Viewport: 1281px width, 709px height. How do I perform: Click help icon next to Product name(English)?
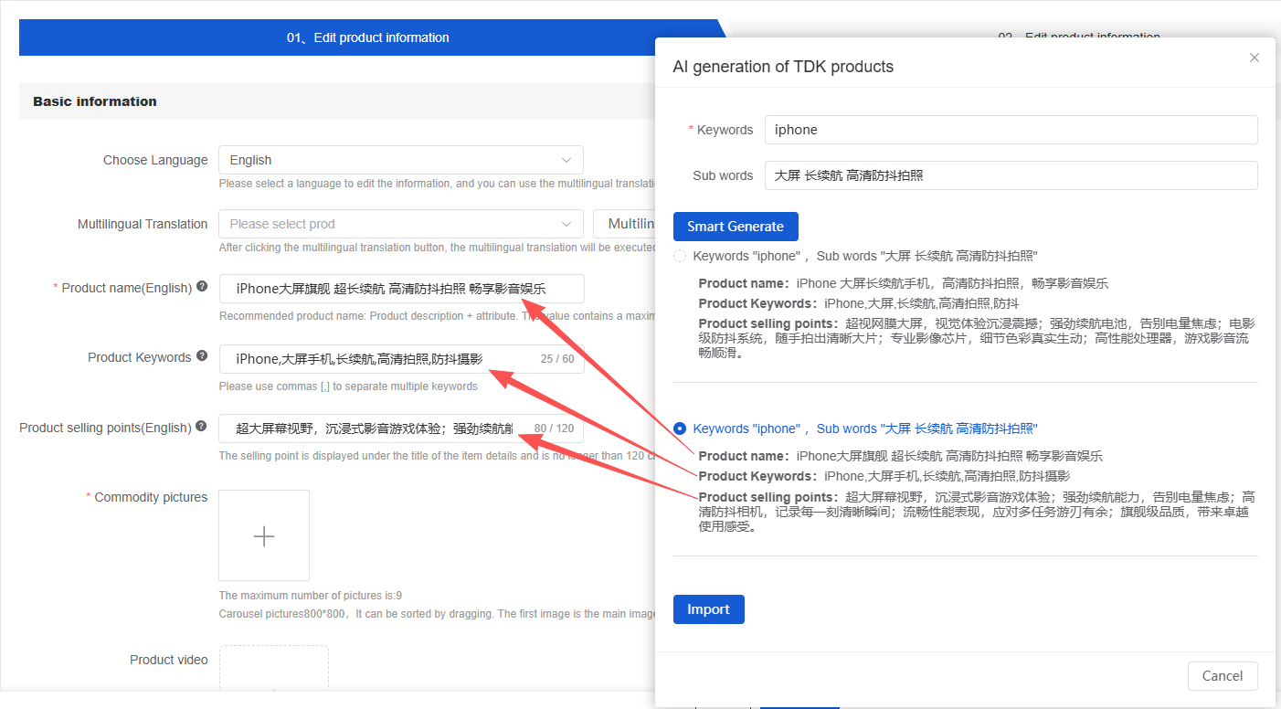click(x=202, y=287)
